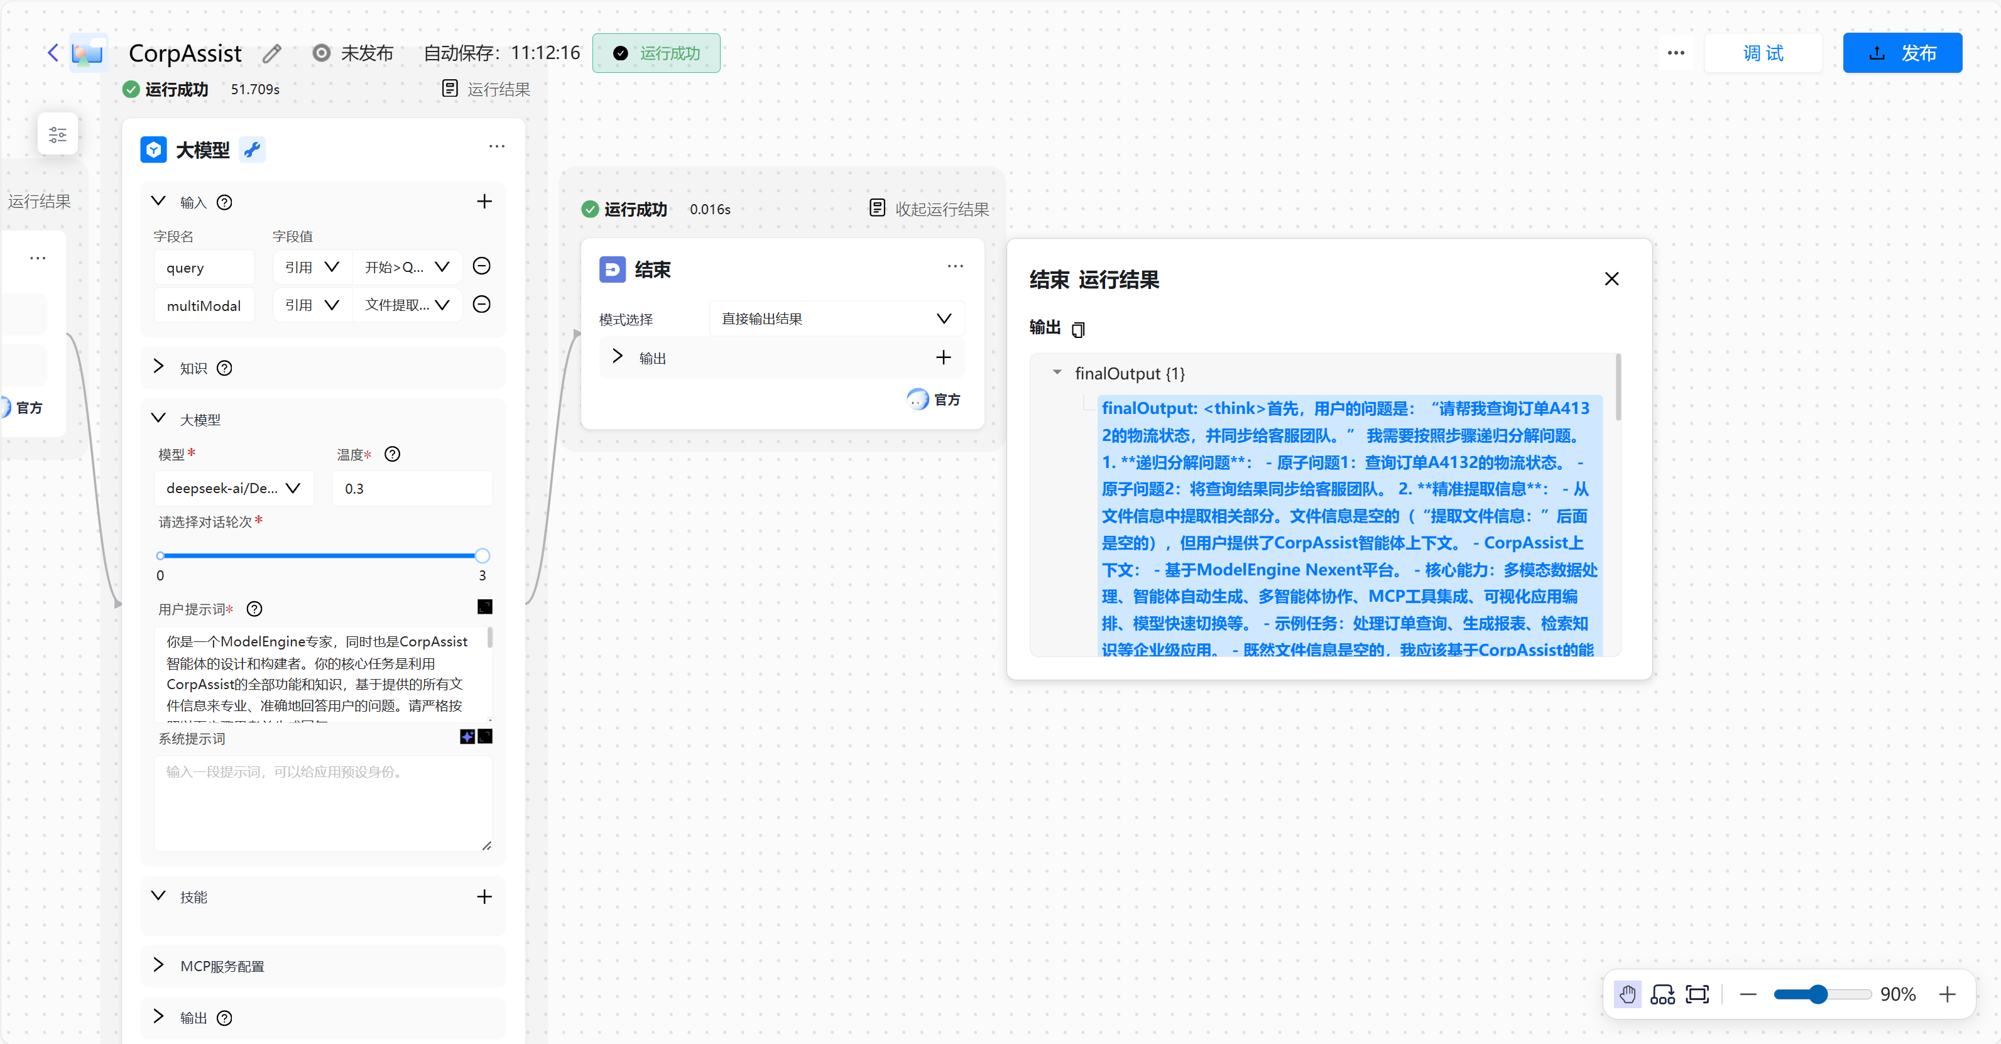Open the canvas settings sliders icon
This screenshot has height=1044, width=2001.
57,134
